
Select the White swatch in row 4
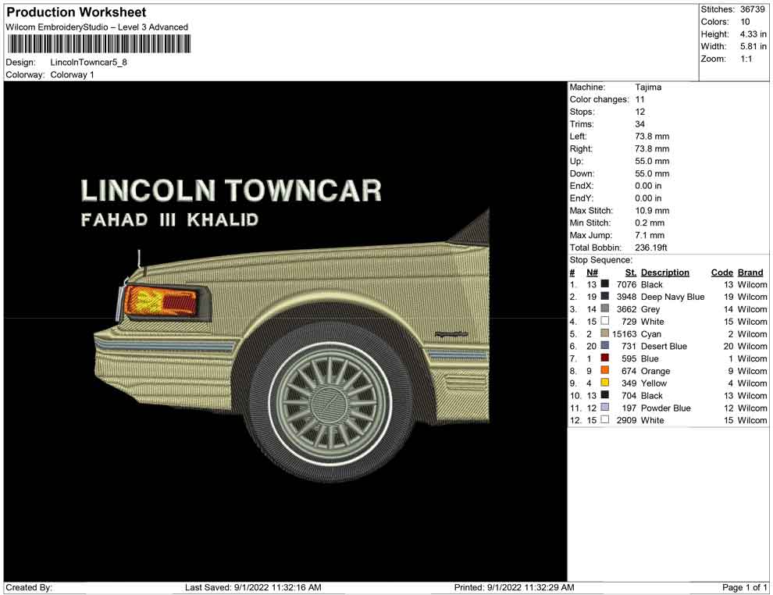click(605, 321)
